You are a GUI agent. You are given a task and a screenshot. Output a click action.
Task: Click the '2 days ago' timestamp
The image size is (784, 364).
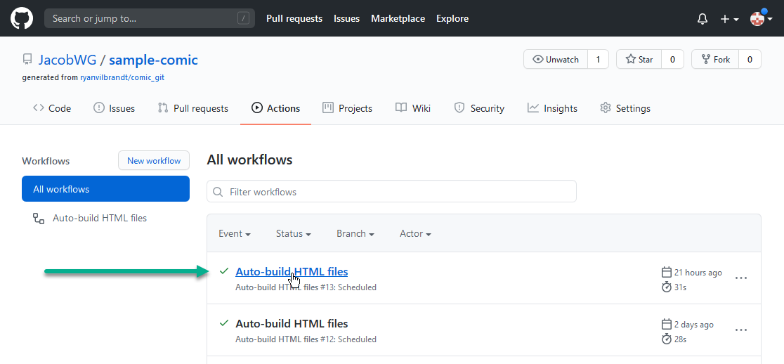coord(693,325)
